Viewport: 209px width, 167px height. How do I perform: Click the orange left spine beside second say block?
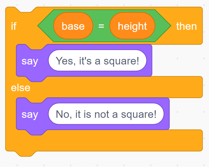pyautogui.click(x=11, y=114)
